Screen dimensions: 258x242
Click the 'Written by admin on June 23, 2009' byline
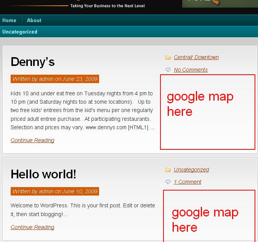point(55,79)
